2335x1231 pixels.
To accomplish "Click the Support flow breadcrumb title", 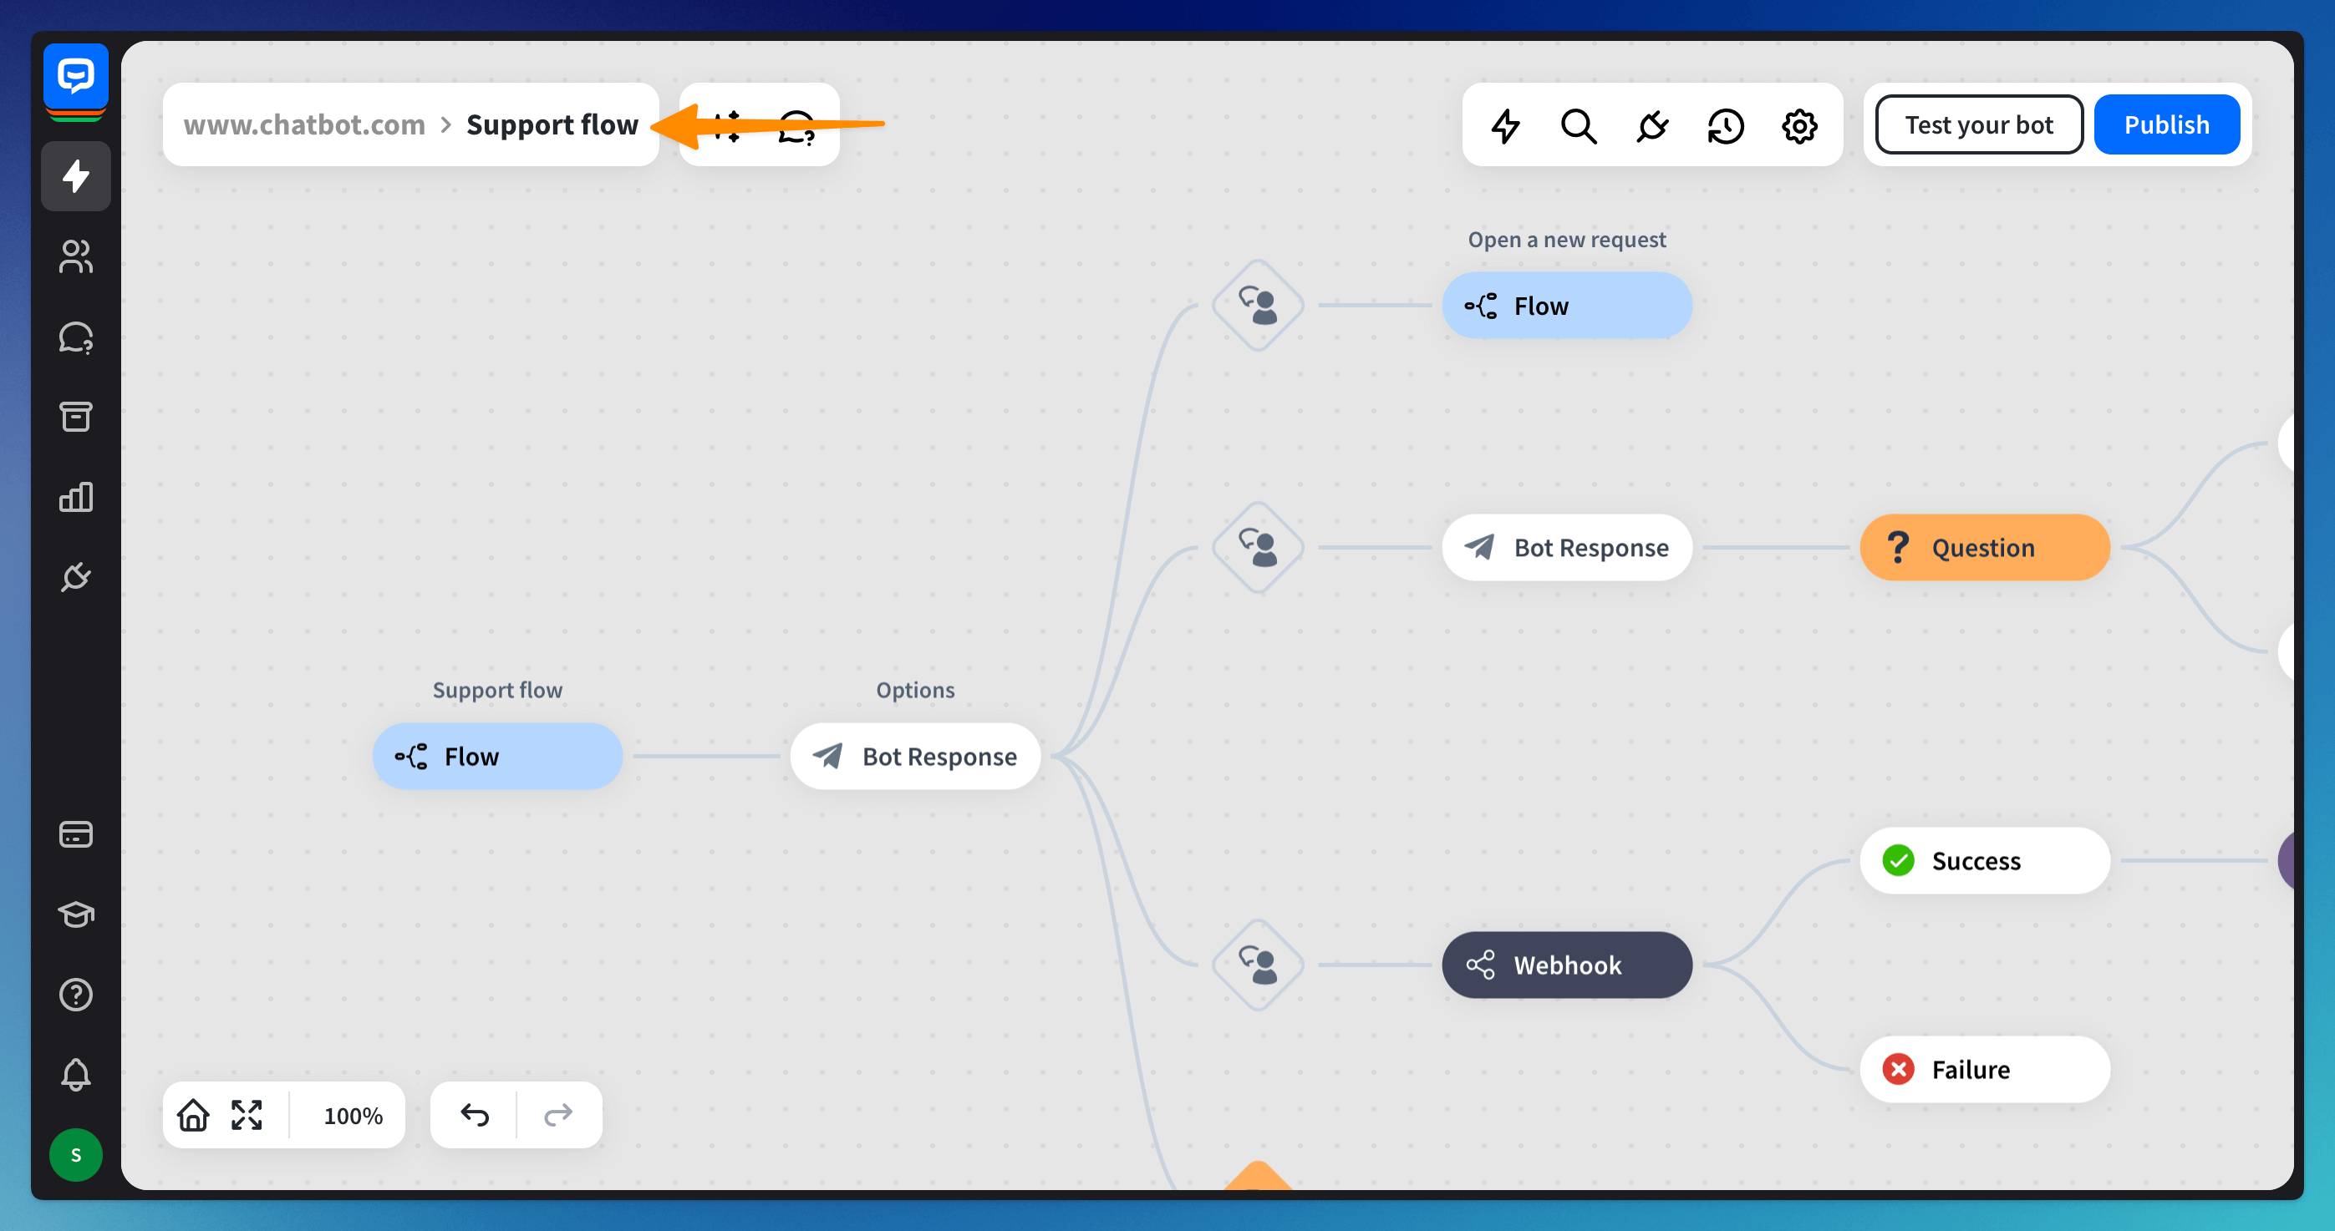I will [552, 125].
